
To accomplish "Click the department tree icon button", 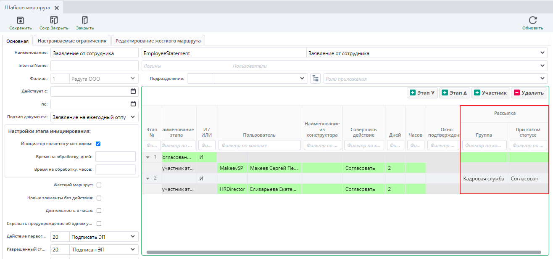I will (315, 79).
